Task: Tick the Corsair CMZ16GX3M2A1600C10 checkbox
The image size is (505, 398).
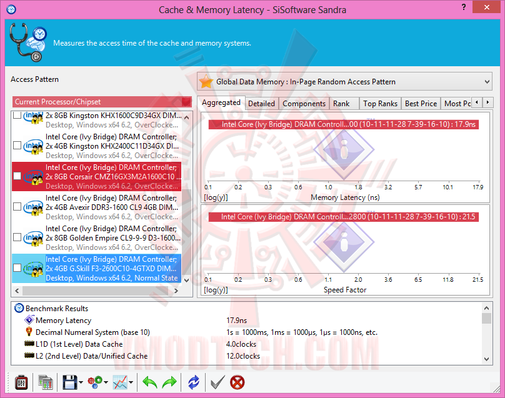Action: [x=17, y=176]
